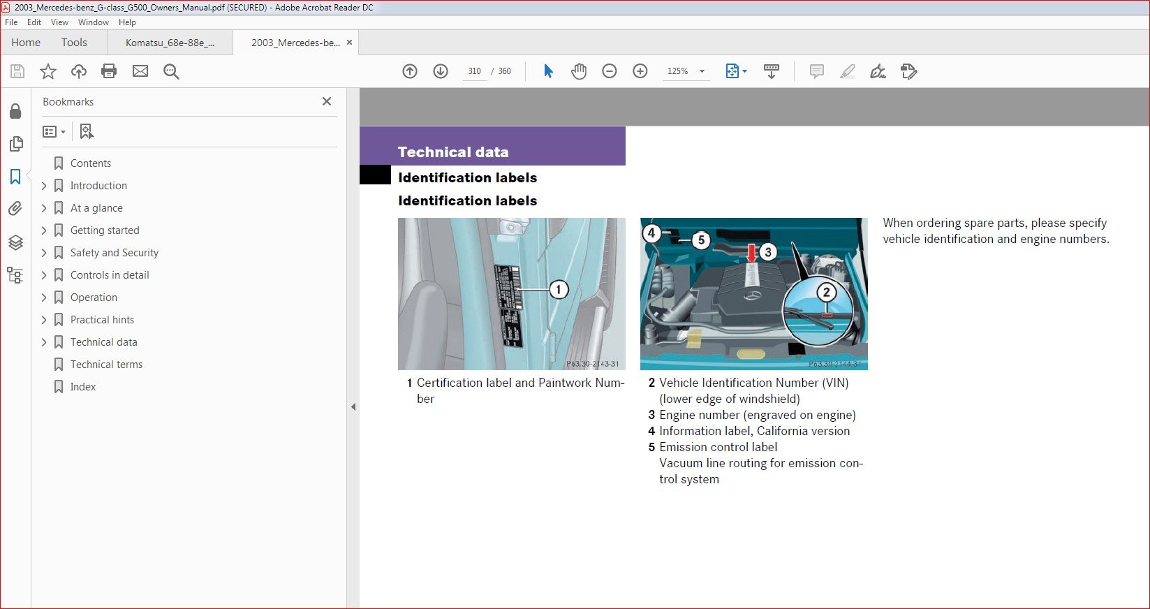
Task: Expand the Operation bookmark
Action: tap(44, 298)
